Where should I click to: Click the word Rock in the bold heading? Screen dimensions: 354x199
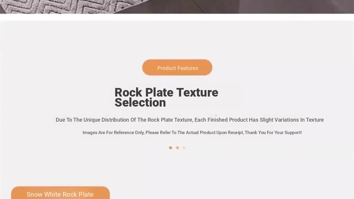(128, 92)
